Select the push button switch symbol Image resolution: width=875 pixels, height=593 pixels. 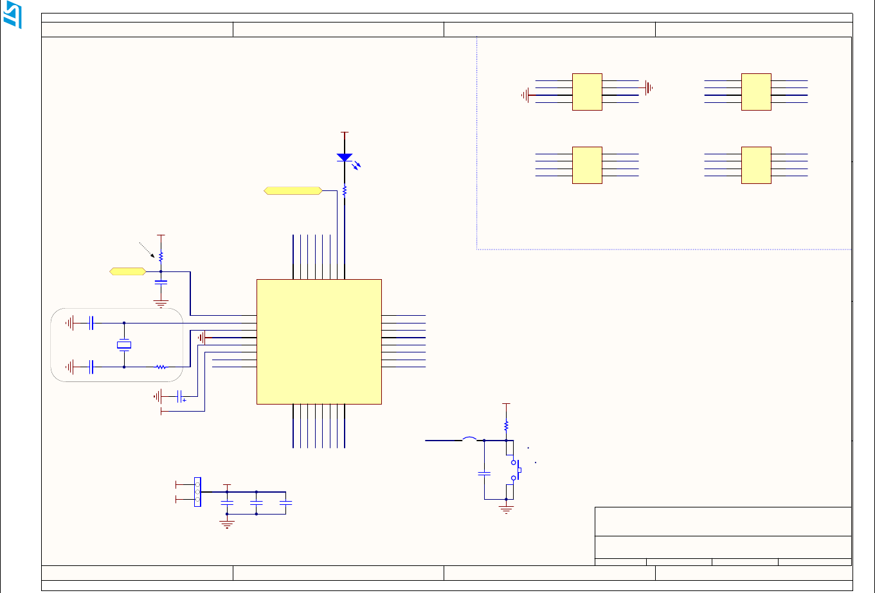(516, 470)
